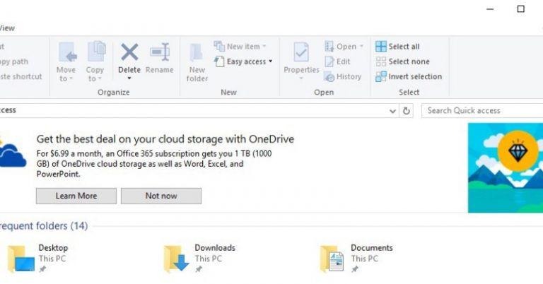Refresh the address bar location

(x=407, y=111)
